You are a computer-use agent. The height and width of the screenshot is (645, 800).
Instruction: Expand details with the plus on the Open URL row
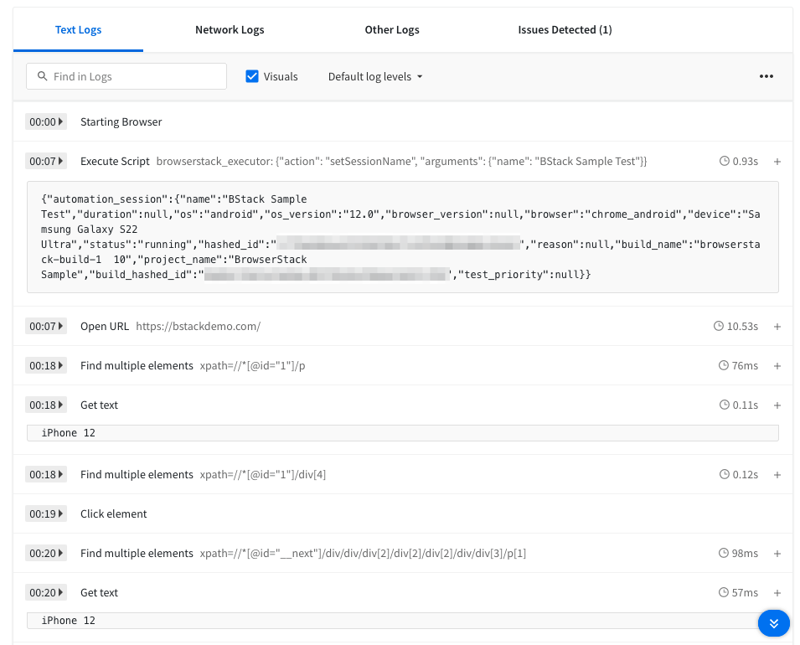(777, 326)
